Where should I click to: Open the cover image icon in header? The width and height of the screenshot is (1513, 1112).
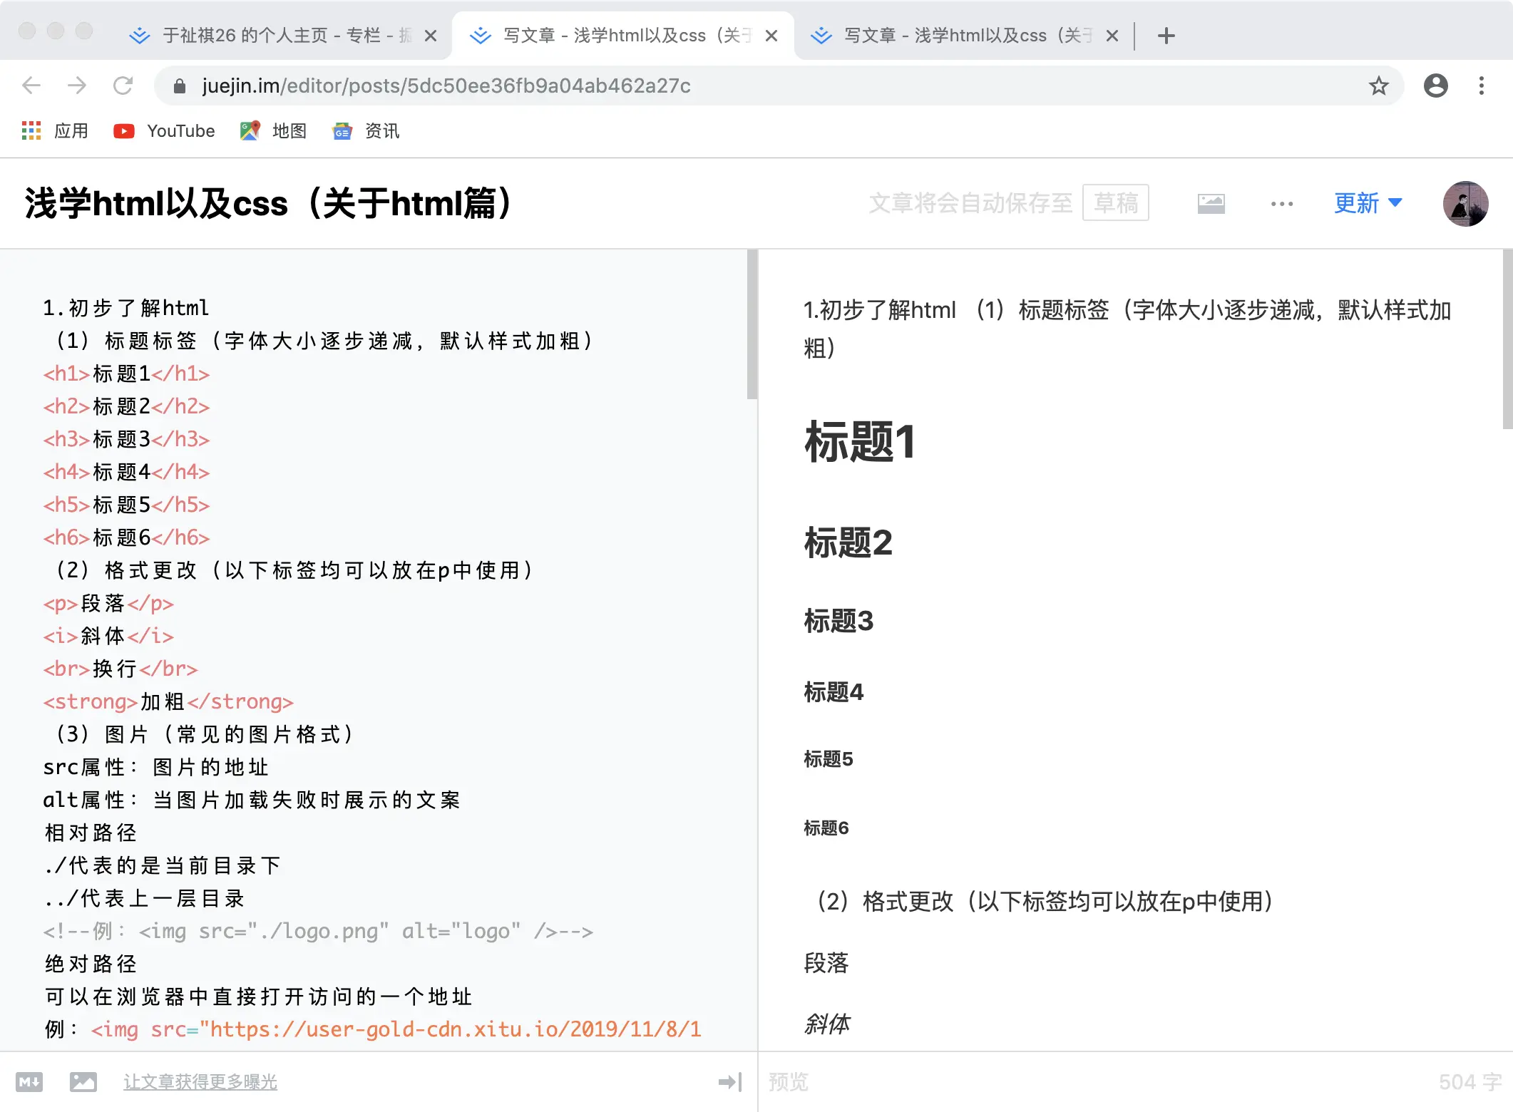[x=1211, y=204]
